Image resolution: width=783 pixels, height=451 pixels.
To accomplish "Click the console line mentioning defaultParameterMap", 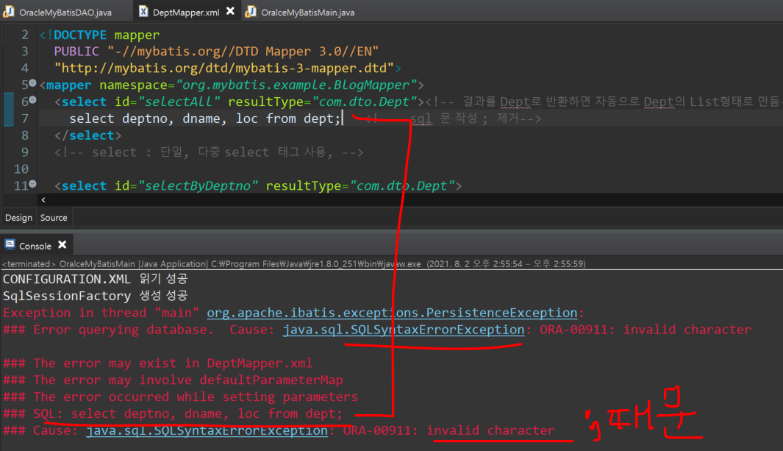I will pos(173,380).
